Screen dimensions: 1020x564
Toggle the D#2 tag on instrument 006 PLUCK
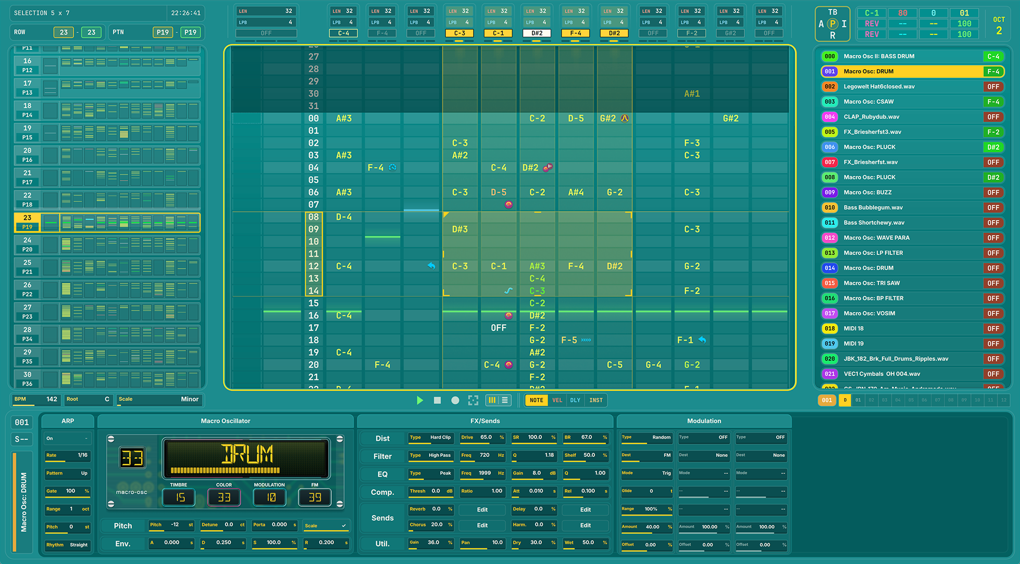click(993, 147)
